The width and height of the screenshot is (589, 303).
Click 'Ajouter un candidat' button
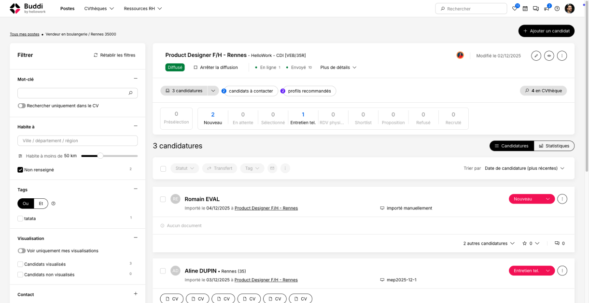point(546,31)
